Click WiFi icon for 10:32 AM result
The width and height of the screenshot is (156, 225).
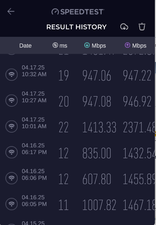point(12,75)
